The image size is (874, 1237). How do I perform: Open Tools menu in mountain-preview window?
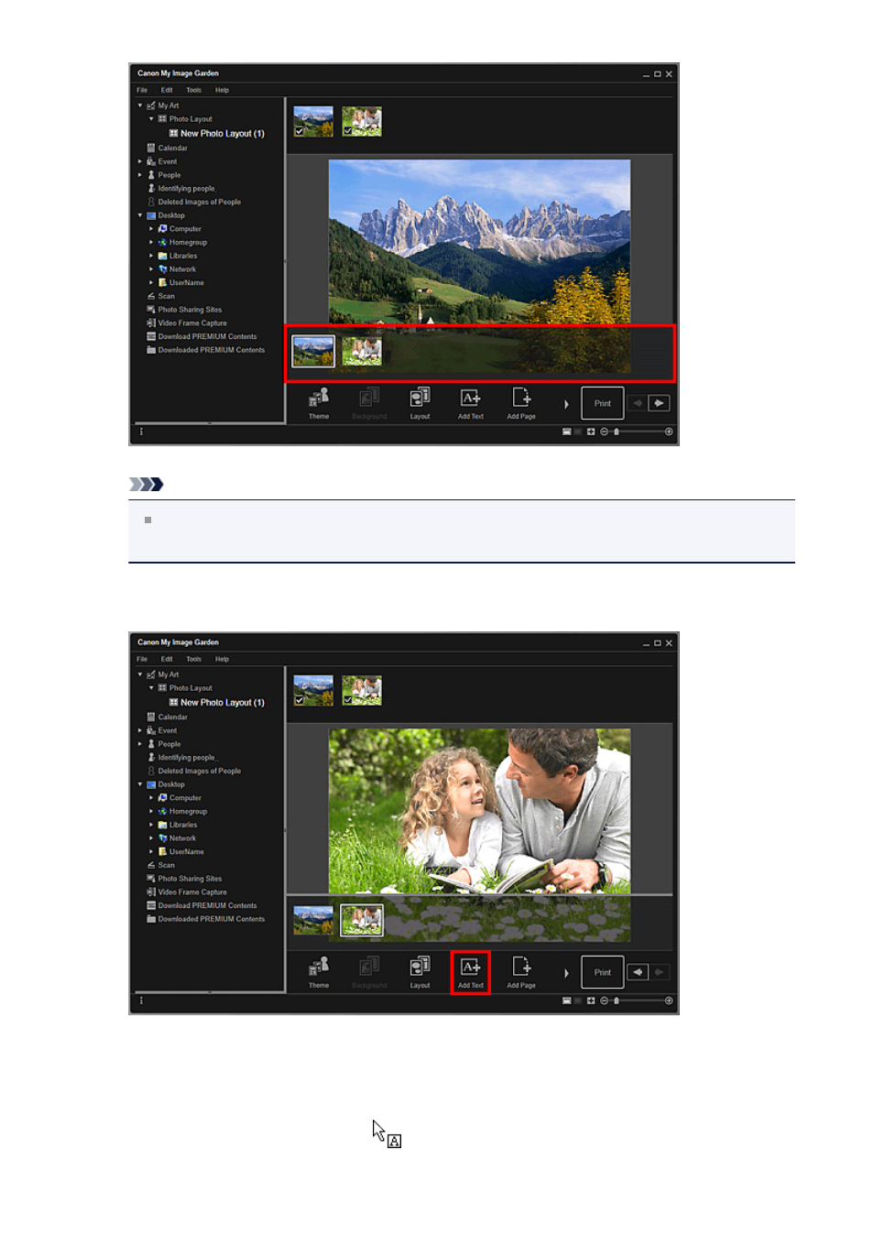coord(193,90)
